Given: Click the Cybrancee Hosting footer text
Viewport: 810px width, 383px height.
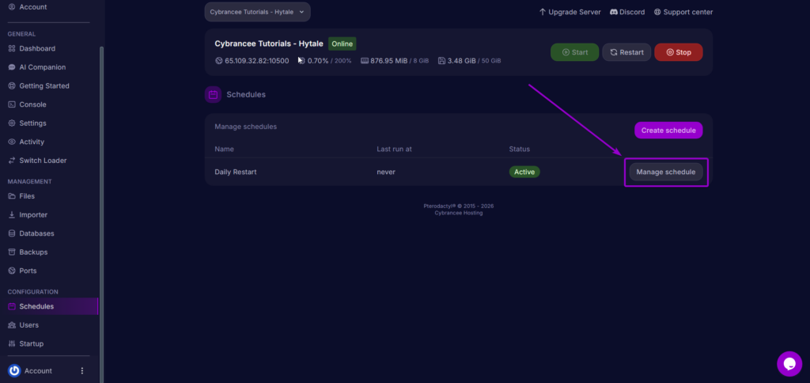Looking at the screenshot, I should coord(459,213).
